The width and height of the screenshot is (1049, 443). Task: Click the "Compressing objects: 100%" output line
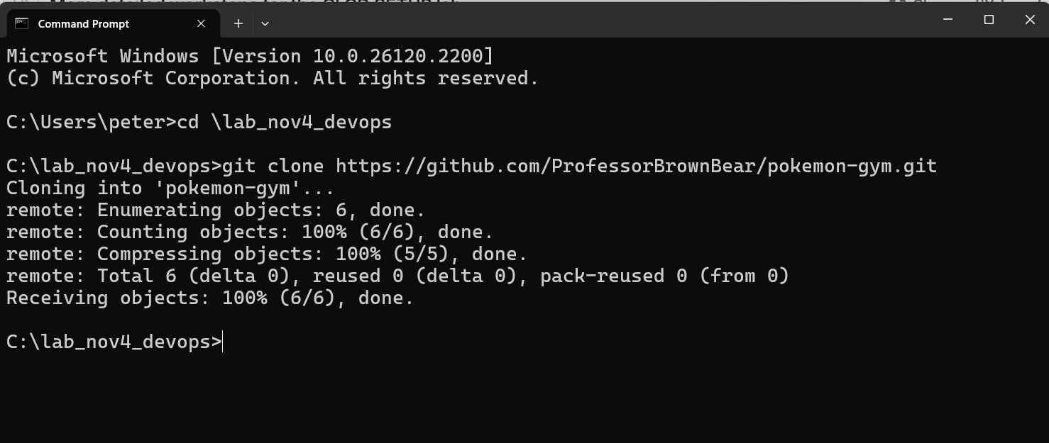coord(267,254)
